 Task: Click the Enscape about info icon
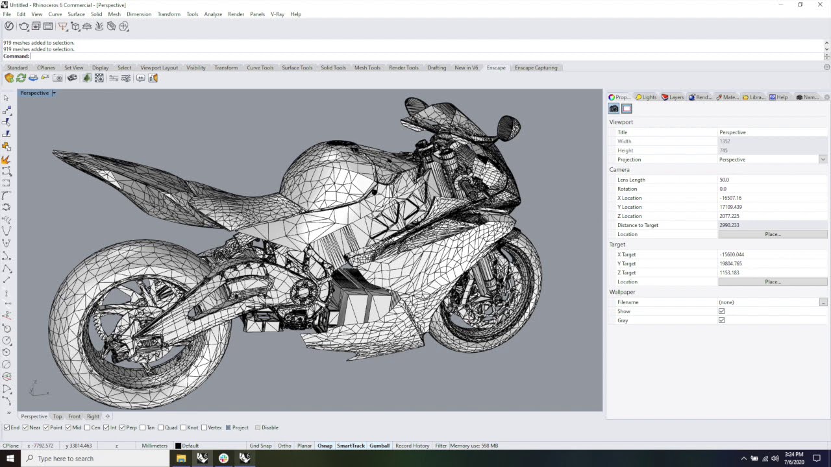click(x=153, y=78)
